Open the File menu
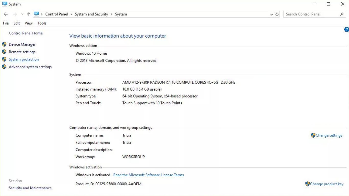349x196 pixels. (x=6, y=23)
